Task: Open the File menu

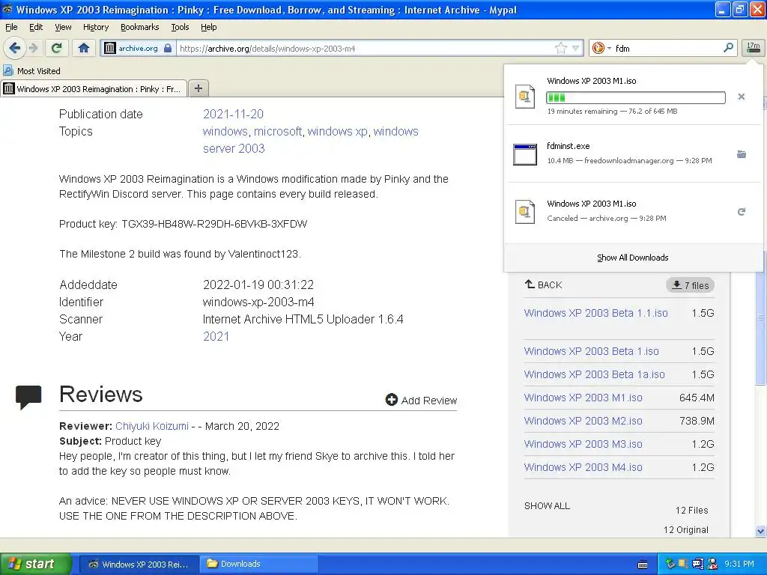Action: click(11, 27)
